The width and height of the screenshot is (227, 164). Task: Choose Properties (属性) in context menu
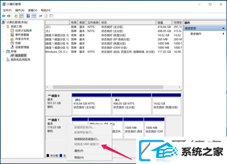pyautogui.click(x=79, y=151)
